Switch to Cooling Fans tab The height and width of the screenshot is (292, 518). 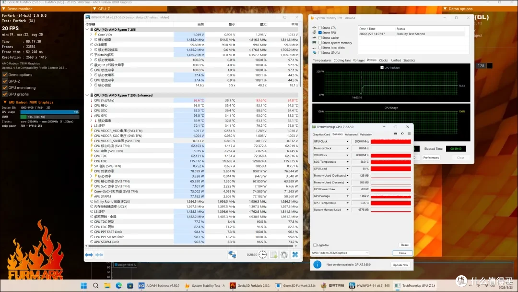[x=342, y=60]
